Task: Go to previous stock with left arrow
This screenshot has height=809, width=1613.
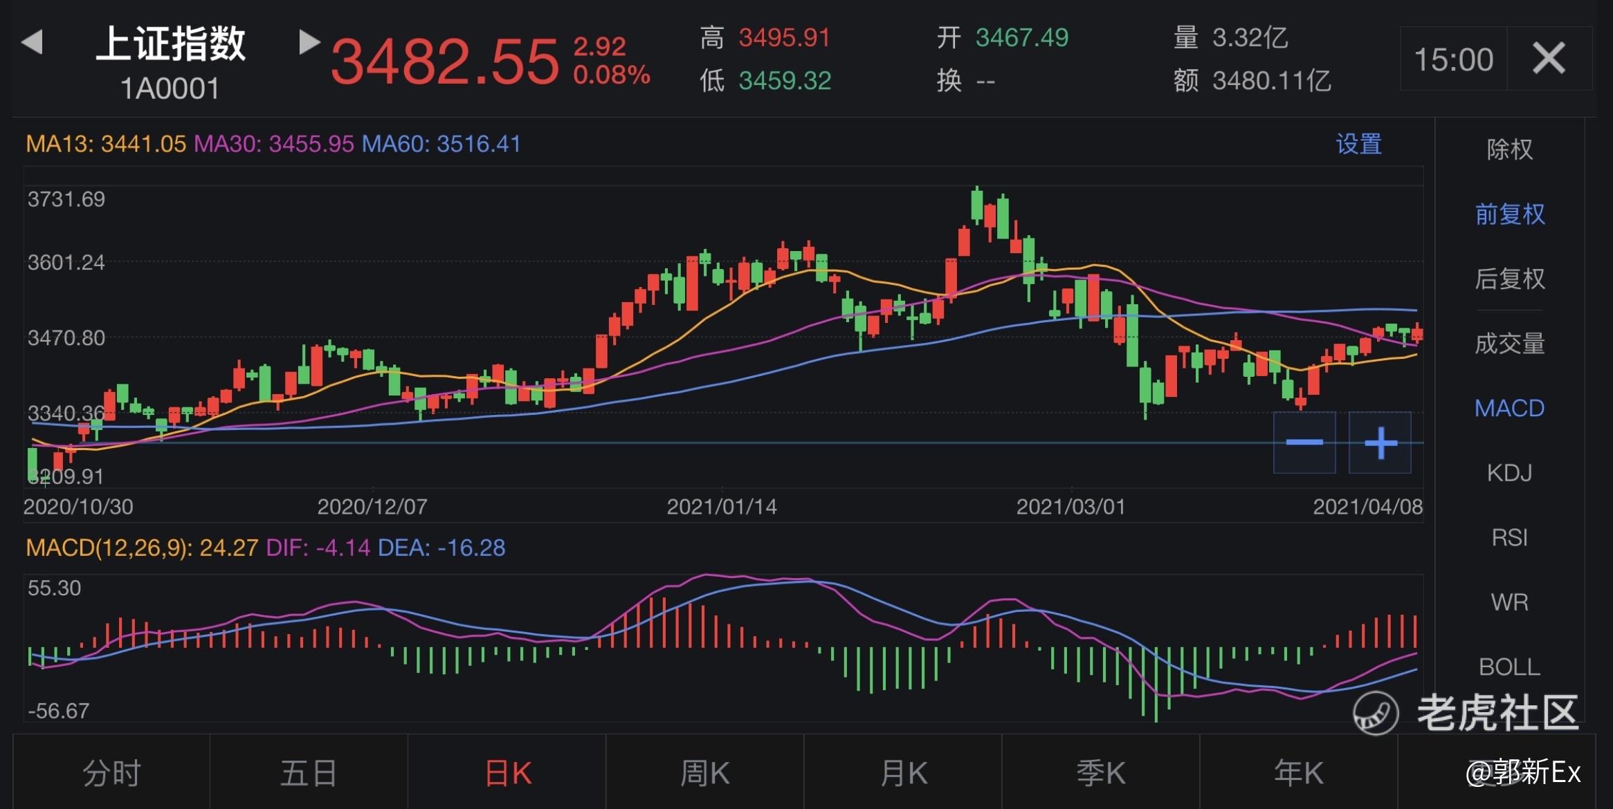Action: tap(33, 42)
